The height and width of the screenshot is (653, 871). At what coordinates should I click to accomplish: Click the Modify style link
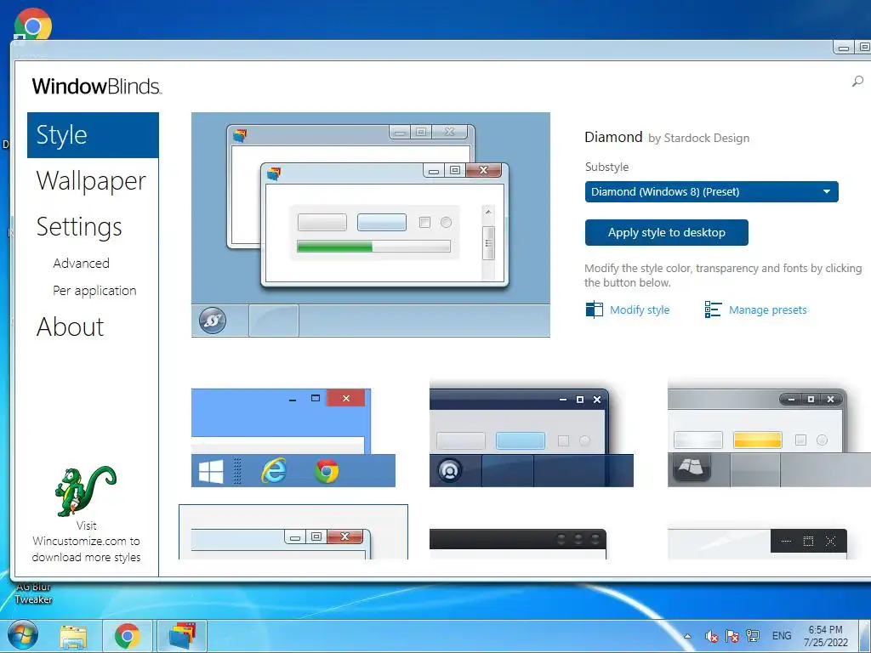640,309
